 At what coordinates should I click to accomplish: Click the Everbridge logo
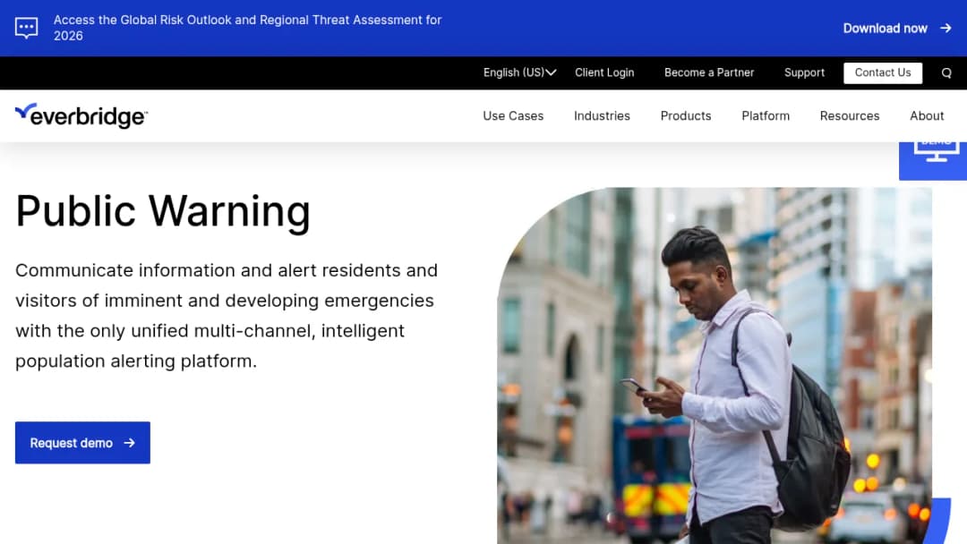(81, 115)
